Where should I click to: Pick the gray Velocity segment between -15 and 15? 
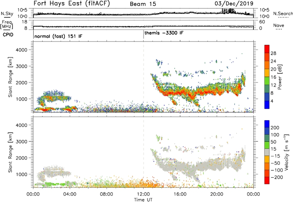[x=267, y=152]
